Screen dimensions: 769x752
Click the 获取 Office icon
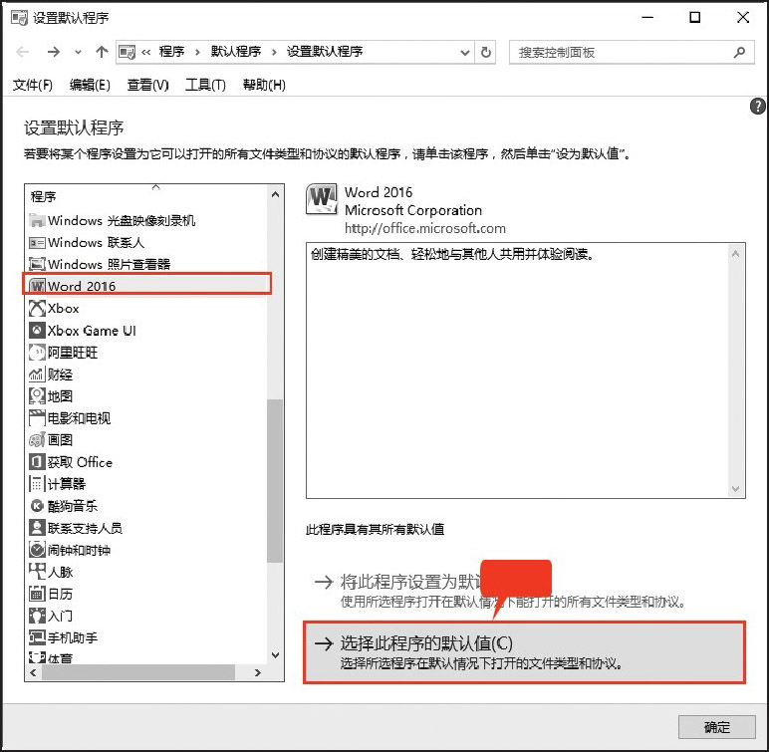37,462
